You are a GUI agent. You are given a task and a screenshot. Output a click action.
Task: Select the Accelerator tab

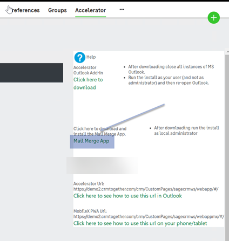click(90, 10)
